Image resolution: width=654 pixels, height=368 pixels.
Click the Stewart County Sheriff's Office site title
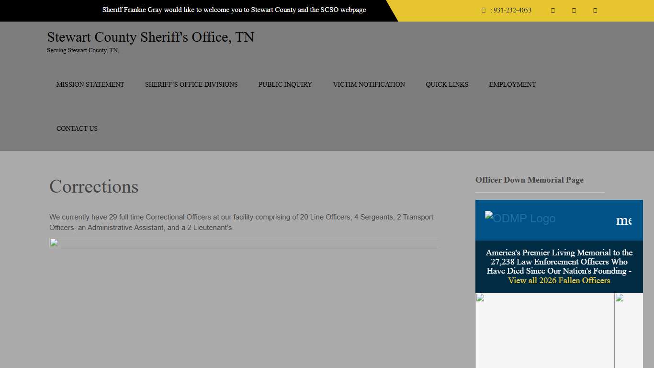(150, 37)
